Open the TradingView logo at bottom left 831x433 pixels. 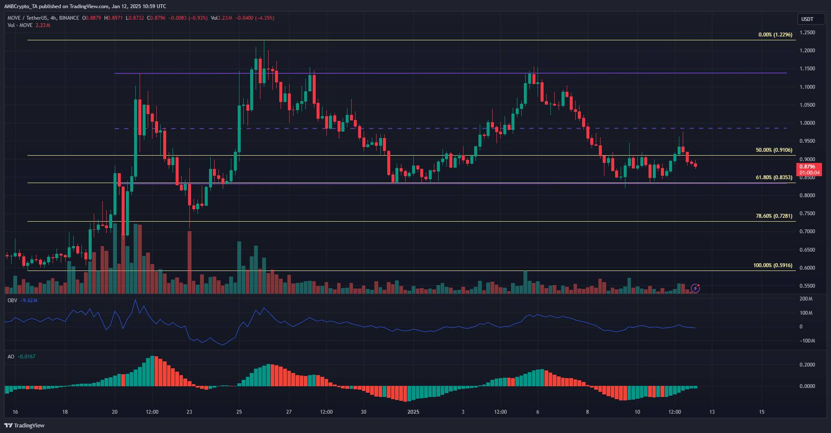coord(25,425)
